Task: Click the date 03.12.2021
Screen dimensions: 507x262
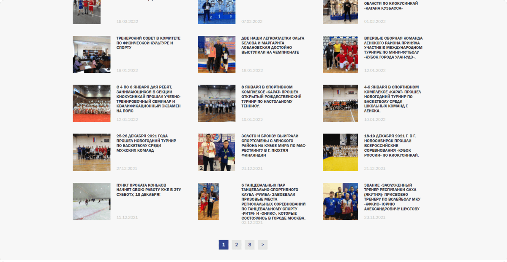Action: 252,222
